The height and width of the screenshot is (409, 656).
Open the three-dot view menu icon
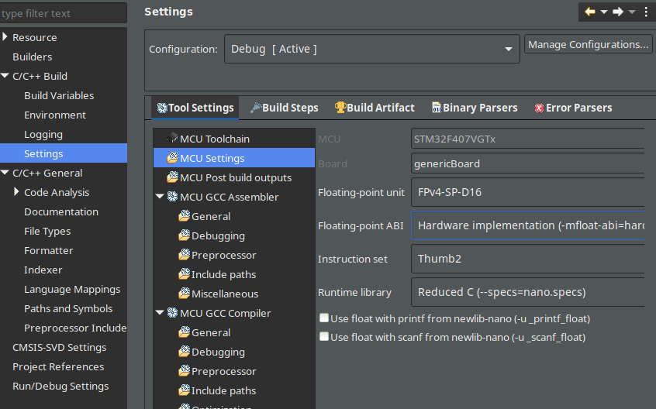pyautogui.click(x=646, y=12)
